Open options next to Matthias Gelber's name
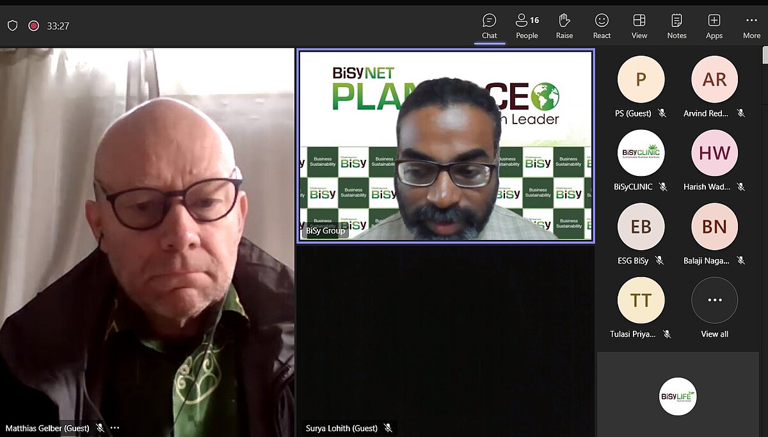This screenshot has width=768, height=437. click(x=115, y=427)
